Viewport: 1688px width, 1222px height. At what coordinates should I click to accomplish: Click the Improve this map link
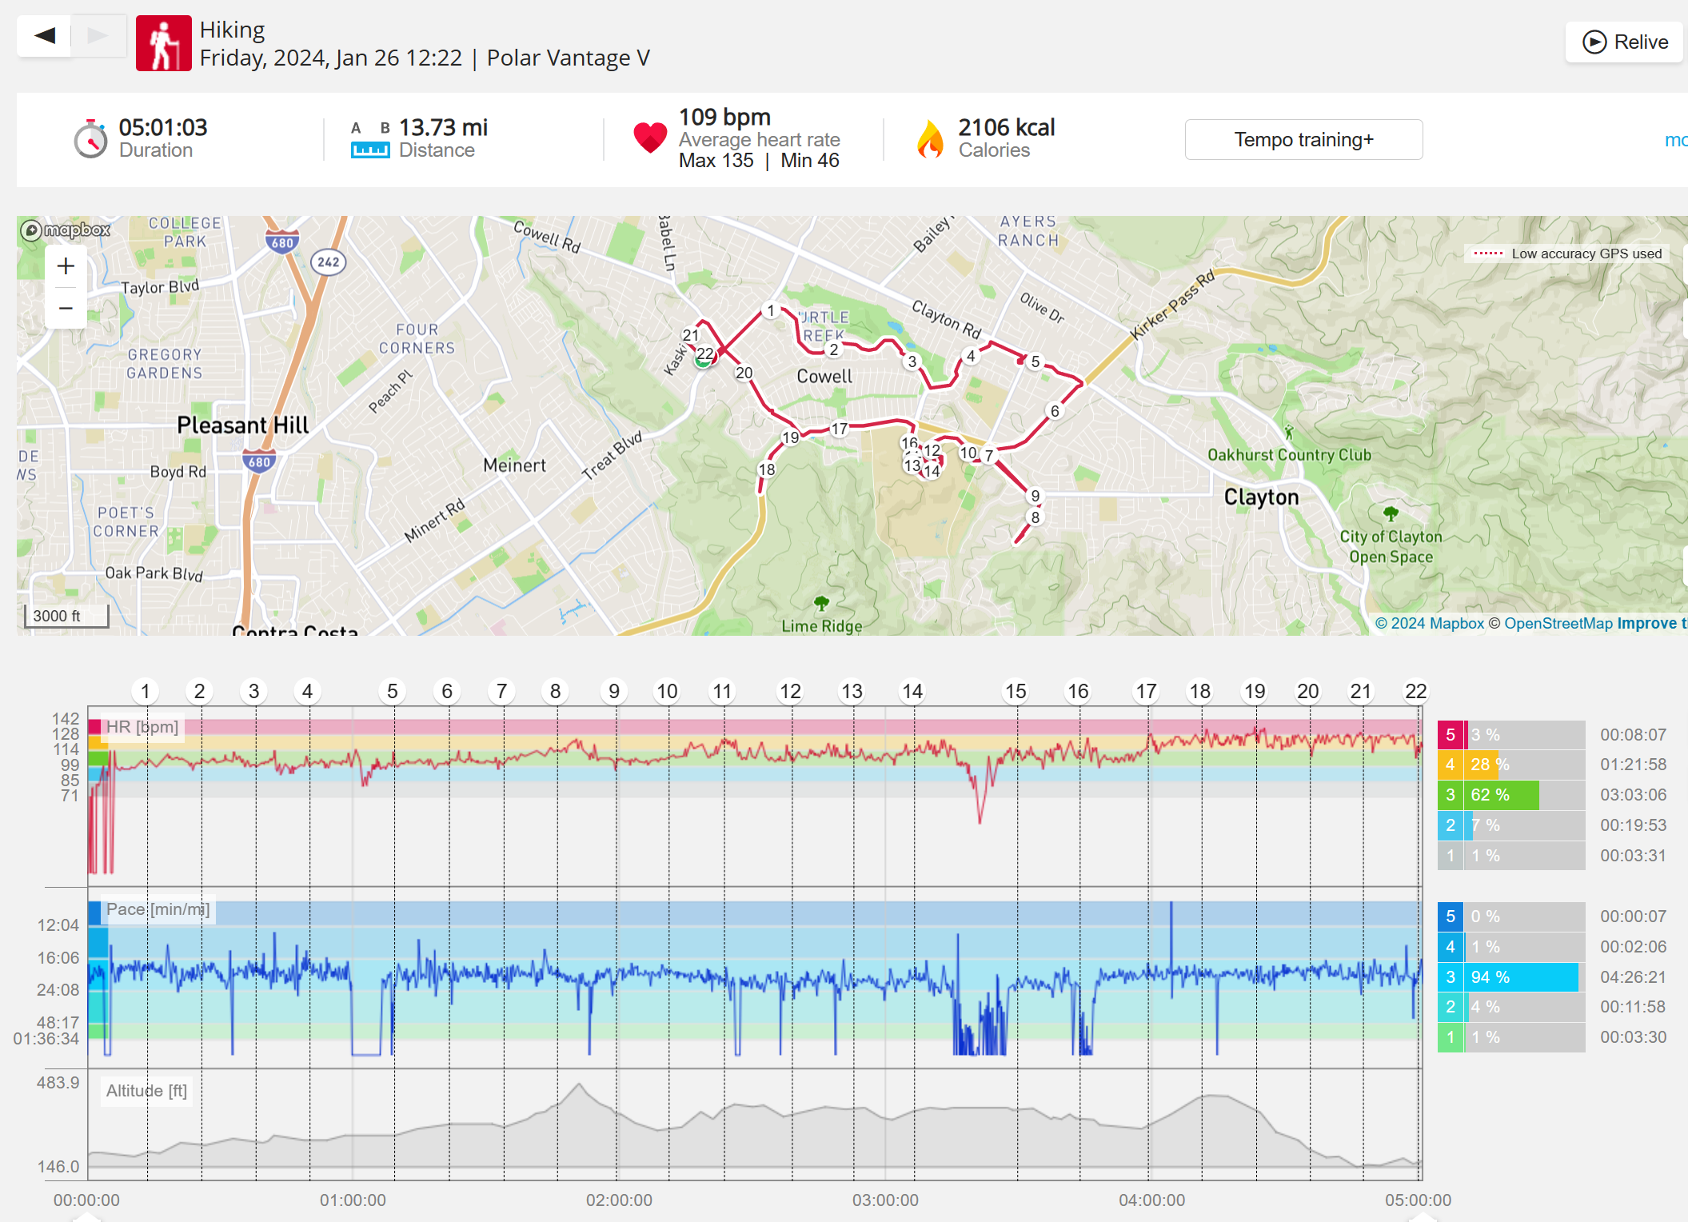coord(1650,623)
